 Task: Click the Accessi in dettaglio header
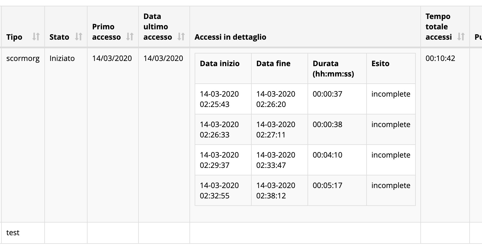point(230,37)
